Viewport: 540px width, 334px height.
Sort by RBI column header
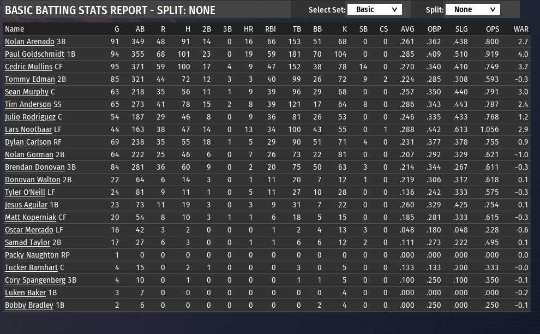pyautogui.click(x=271, y=29)
